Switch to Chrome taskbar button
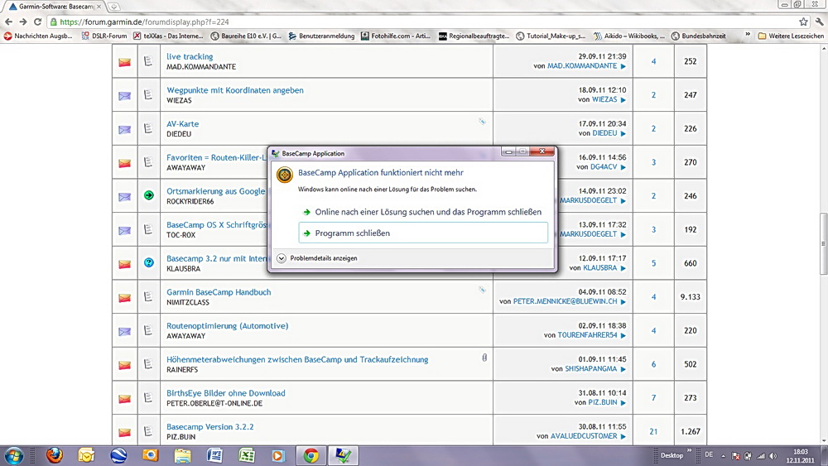 310,455
